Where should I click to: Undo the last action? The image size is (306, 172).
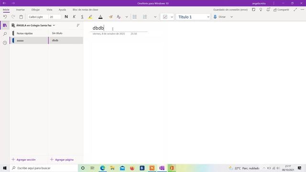pos(5,17)
